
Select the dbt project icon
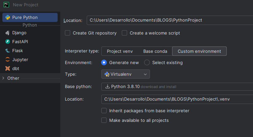click(8, 68)
